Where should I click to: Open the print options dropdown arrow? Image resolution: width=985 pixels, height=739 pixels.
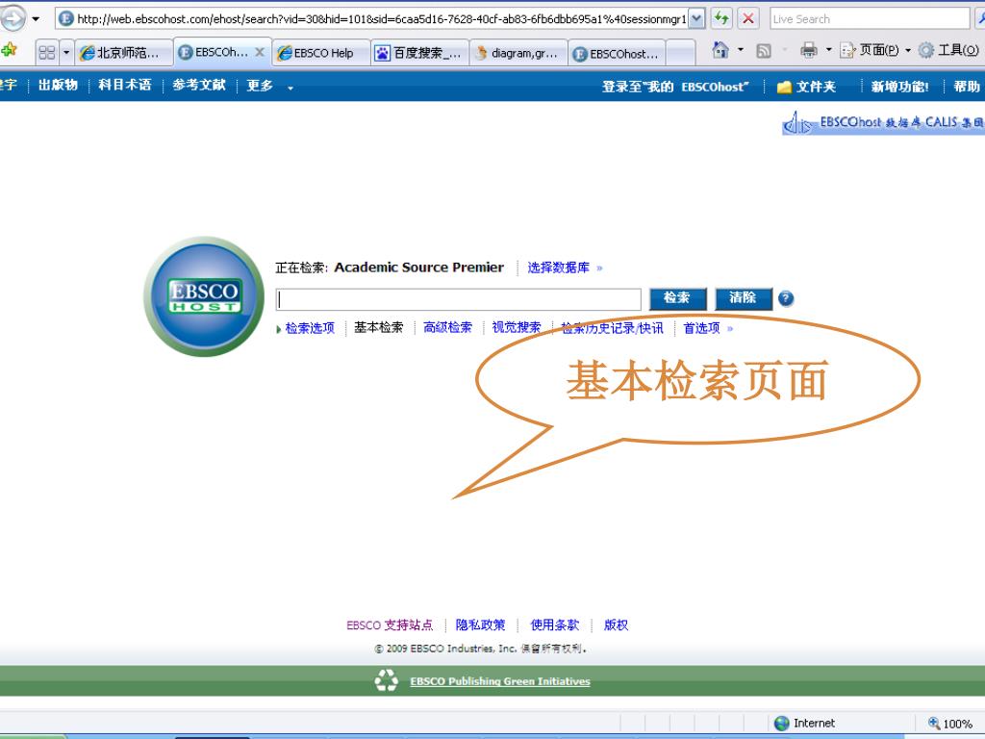(x=828, y=50)
